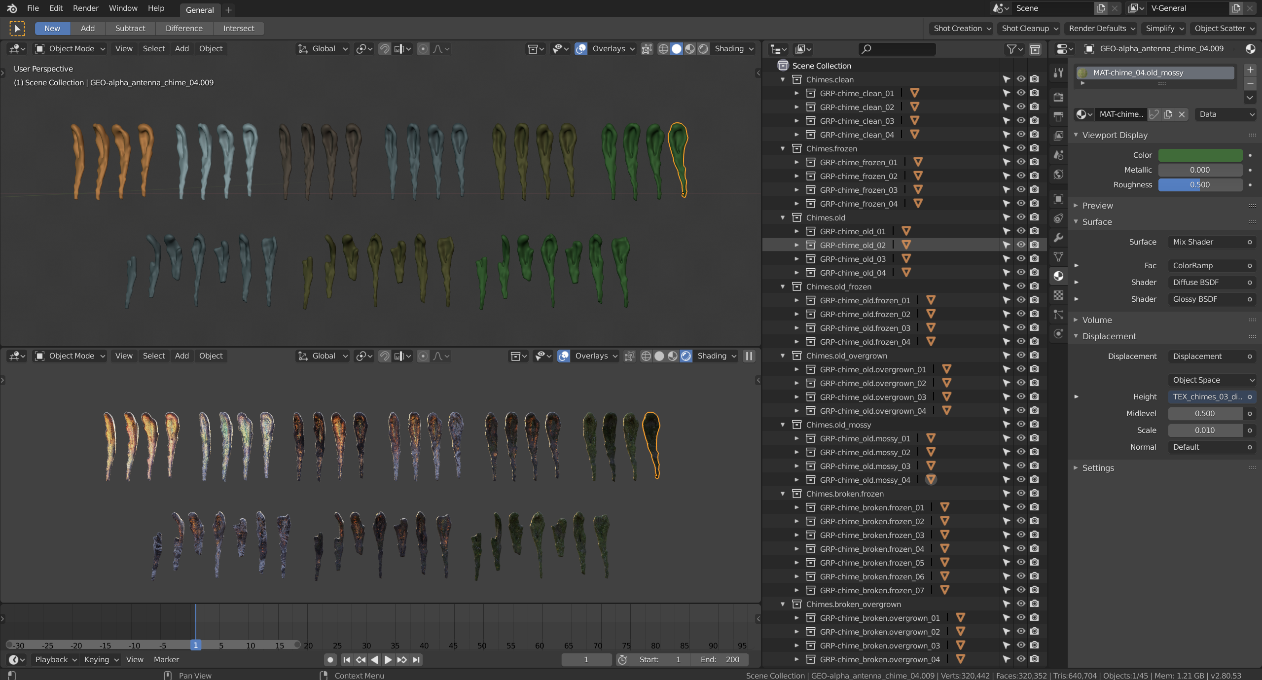Toggle viewport visibility of Chimes.old_mossy collection
The height and width of the screenshot is (680, 1262).
point(1020,425)
